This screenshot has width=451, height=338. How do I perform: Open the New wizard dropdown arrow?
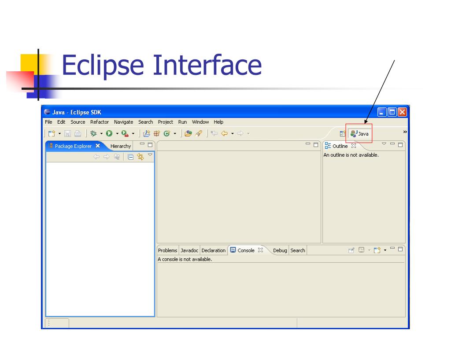(59, 134)
